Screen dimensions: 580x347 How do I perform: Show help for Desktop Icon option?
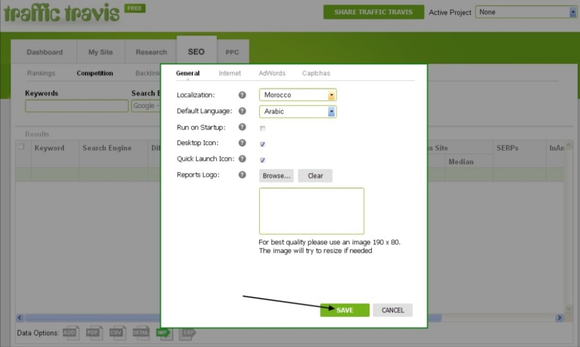pyautogui.click(x=242, y=143)
